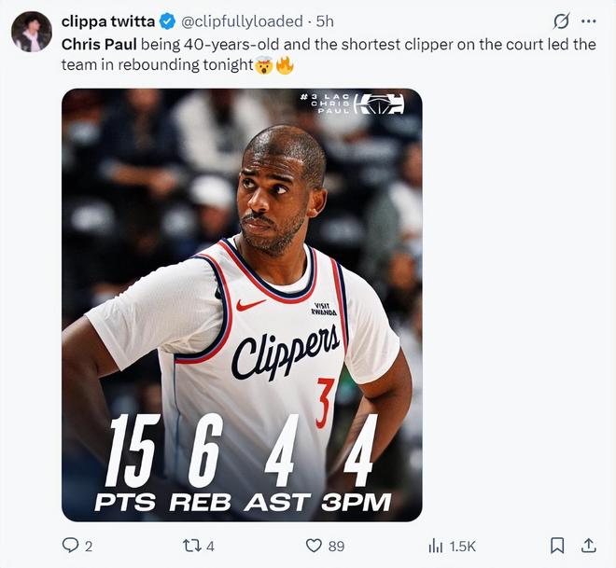Like the tweet with the heart icon
This screenshot has width=616, height=568.
[x=315, y=546]
